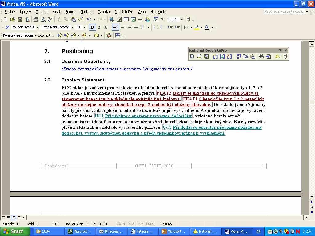Image resolution: width=315 pixels, height=236 pixels.
Task: Open the Rational RequisitePro toolbar options arrow
Action: pyautogui.click(x=280, y=50)
